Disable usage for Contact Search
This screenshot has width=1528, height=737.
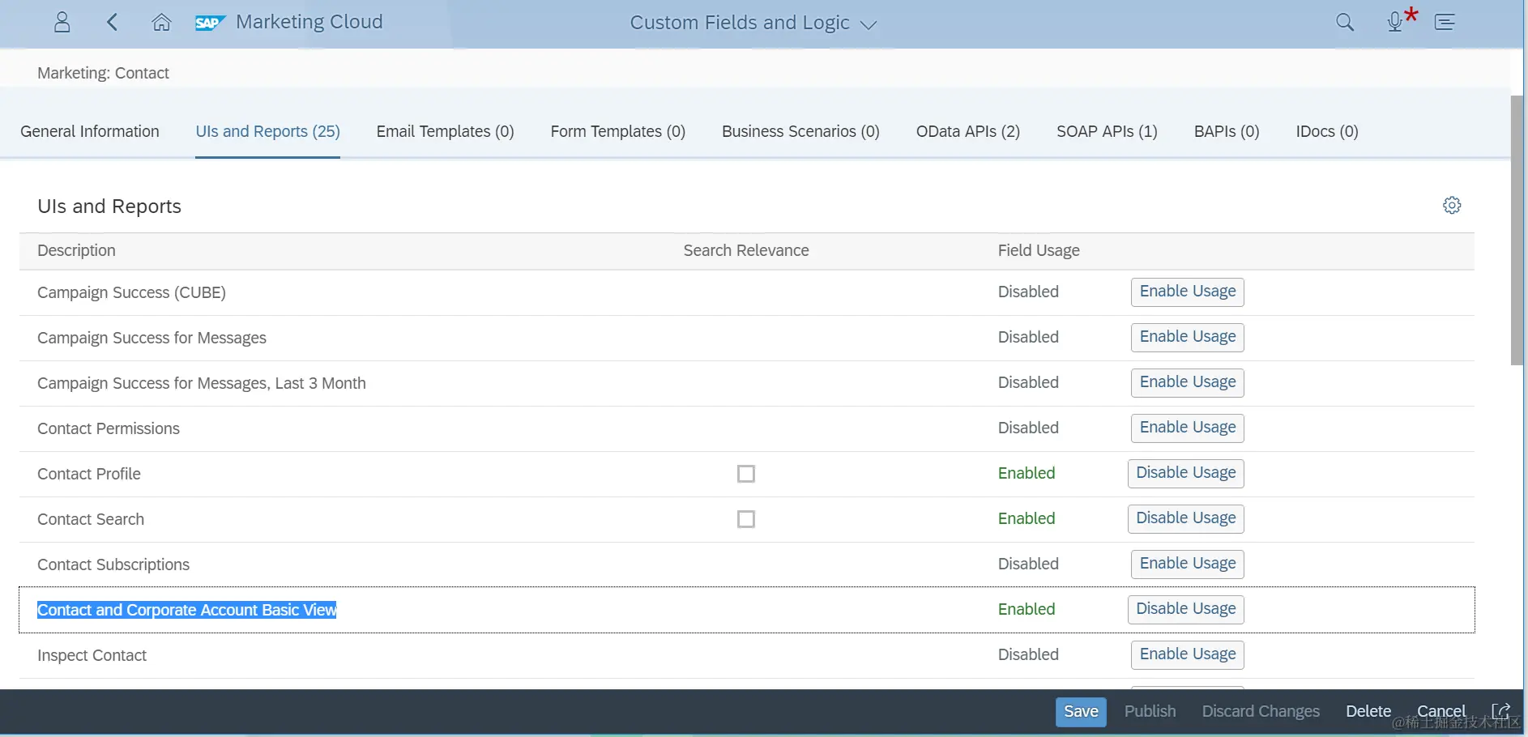(1185, 518)
